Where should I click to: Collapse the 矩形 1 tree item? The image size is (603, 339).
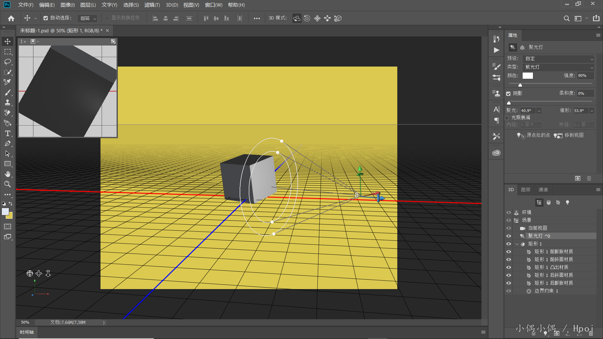[517, 244]
